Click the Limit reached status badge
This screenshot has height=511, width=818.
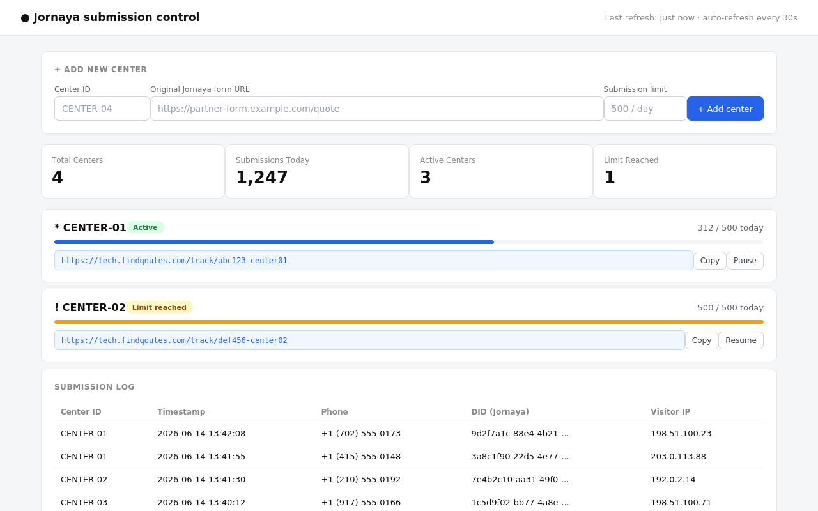(159, 307)
